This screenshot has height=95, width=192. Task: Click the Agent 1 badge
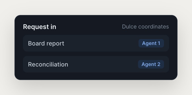pyautogui.click(x=151, y=43)
